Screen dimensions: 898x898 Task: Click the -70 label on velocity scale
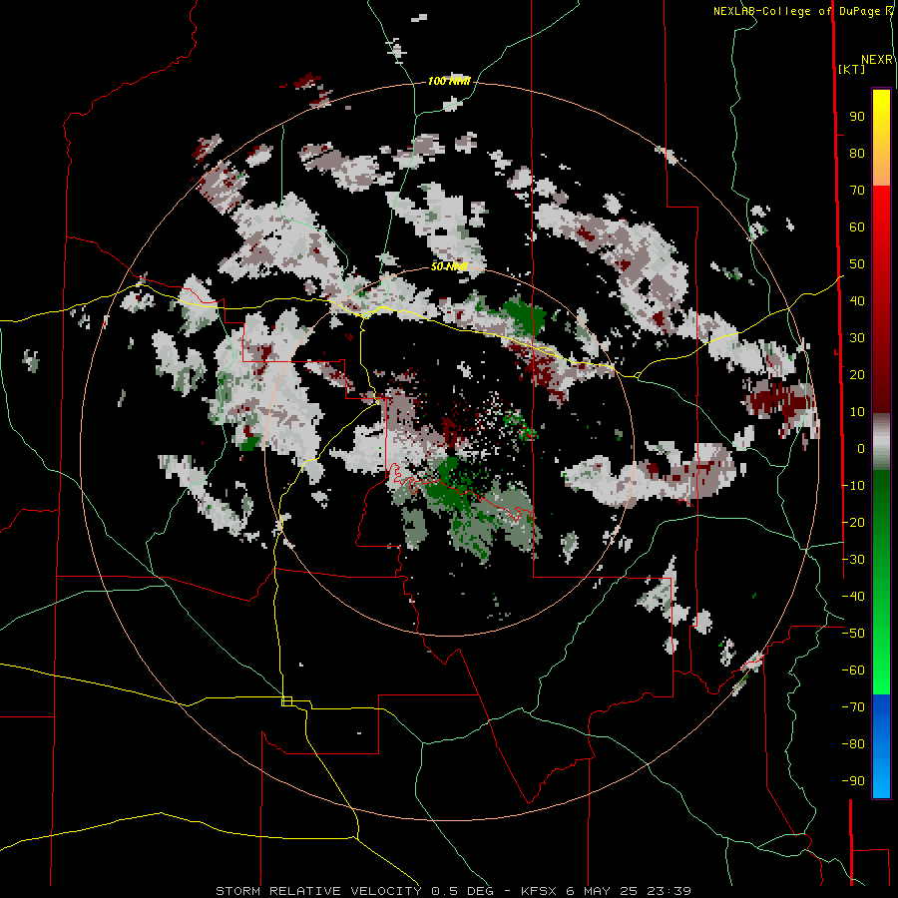pos(853,706)
